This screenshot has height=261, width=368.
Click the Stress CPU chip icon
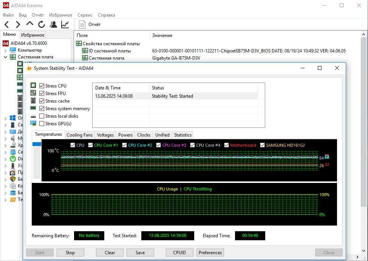pos(33,86)
